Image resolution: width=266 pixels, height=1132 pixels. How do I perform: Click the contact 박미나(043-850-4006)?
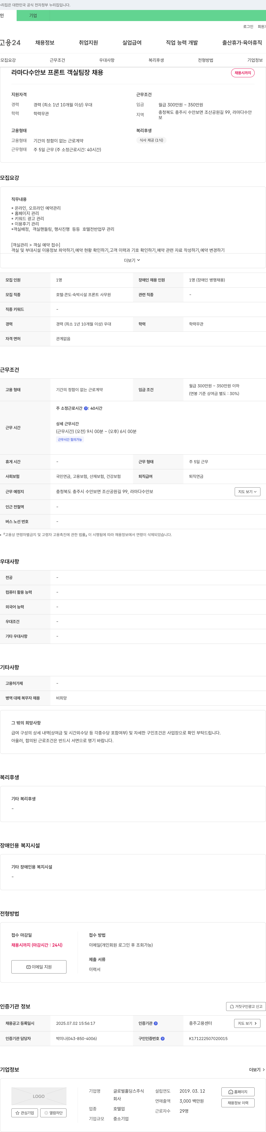(76, 1038)
